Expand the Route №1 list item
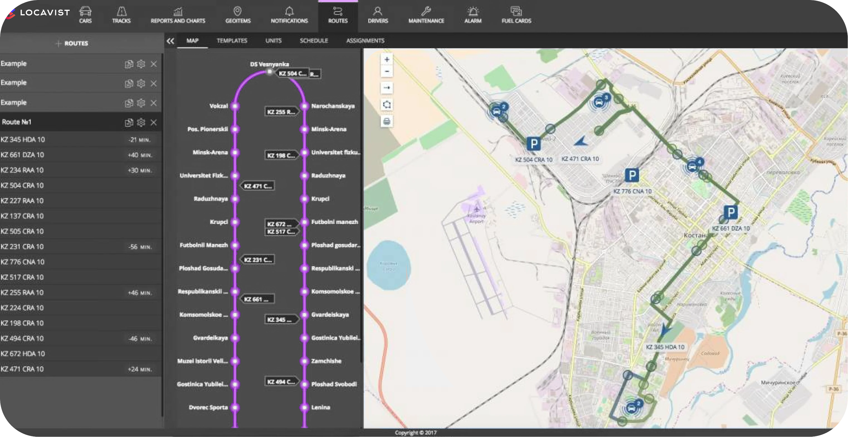This screenshot has height=437, width=848. pos(16,122)
